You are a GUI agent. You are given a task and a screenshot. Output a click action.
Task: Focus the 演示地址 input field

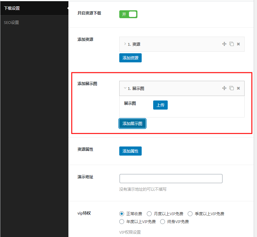(171, 179)
